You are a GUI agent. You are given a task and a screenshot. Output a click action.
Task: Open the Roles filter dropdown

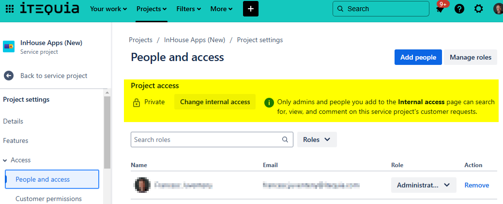click(x=317, y=140)
